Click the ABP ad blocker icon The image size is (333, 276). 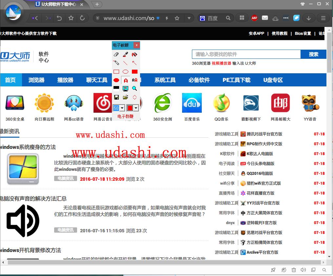254,18
